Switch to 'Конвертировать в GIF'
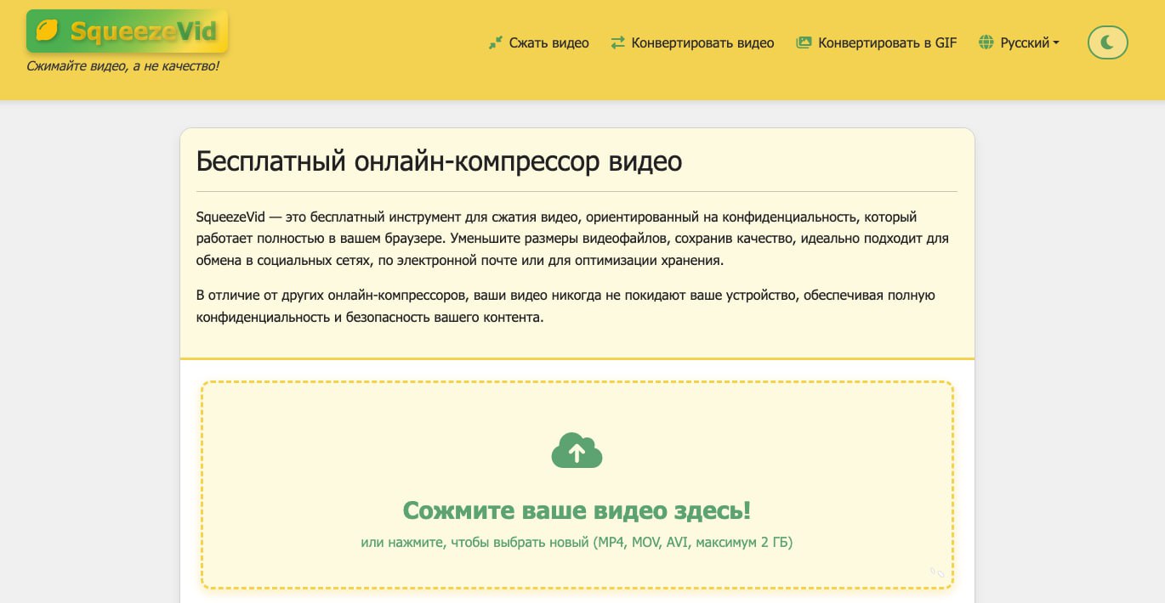This screenshot has width=1165, height=603. coord(886,42)
